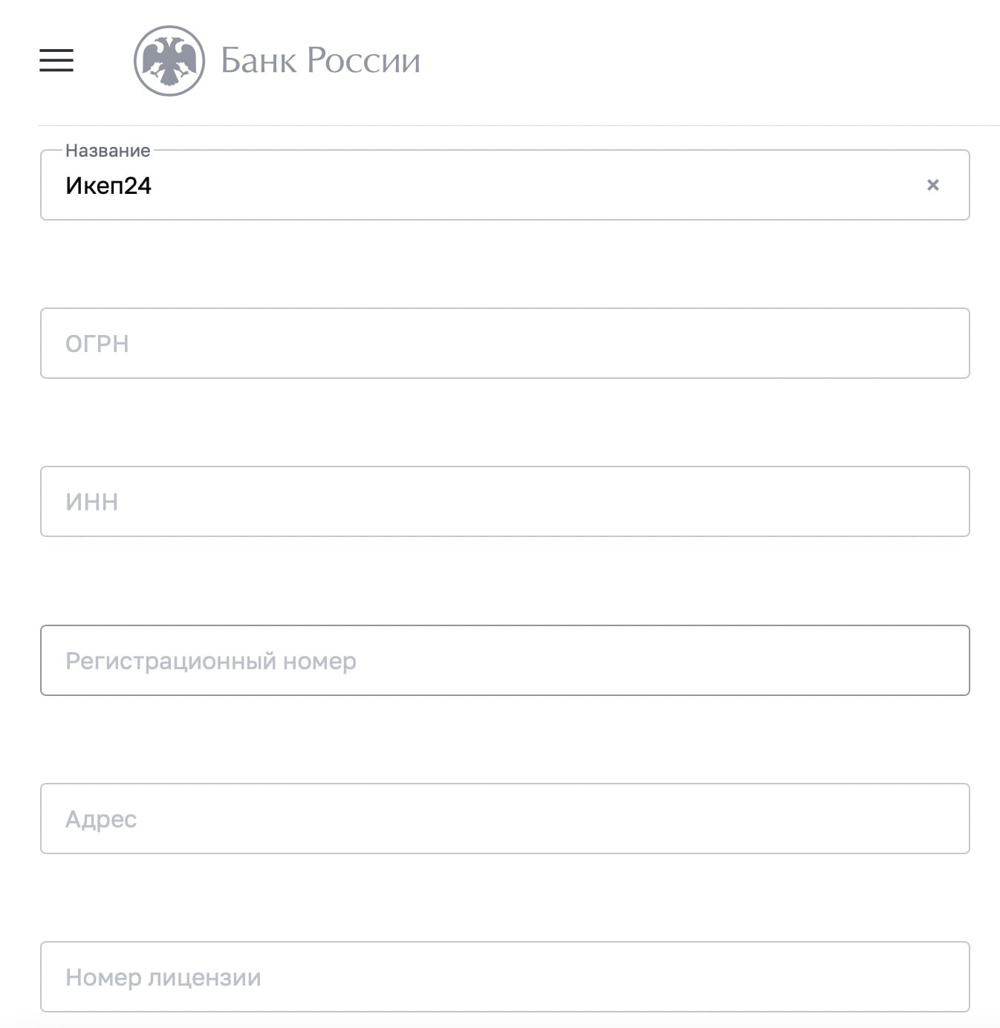The height and width of the screenshot is (1028, 1000).
Task: Click the Адрес input field
Action: point(505,819)
